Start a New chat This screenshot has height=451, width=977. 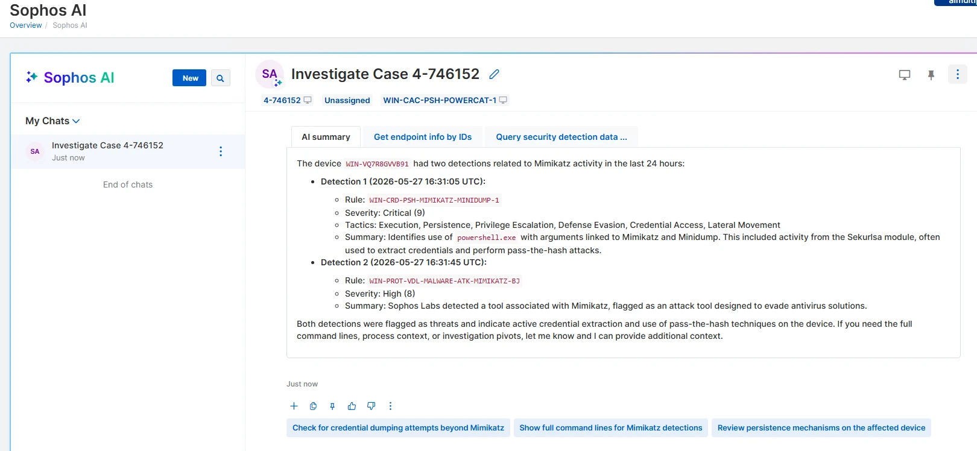(x=189, y=78)
